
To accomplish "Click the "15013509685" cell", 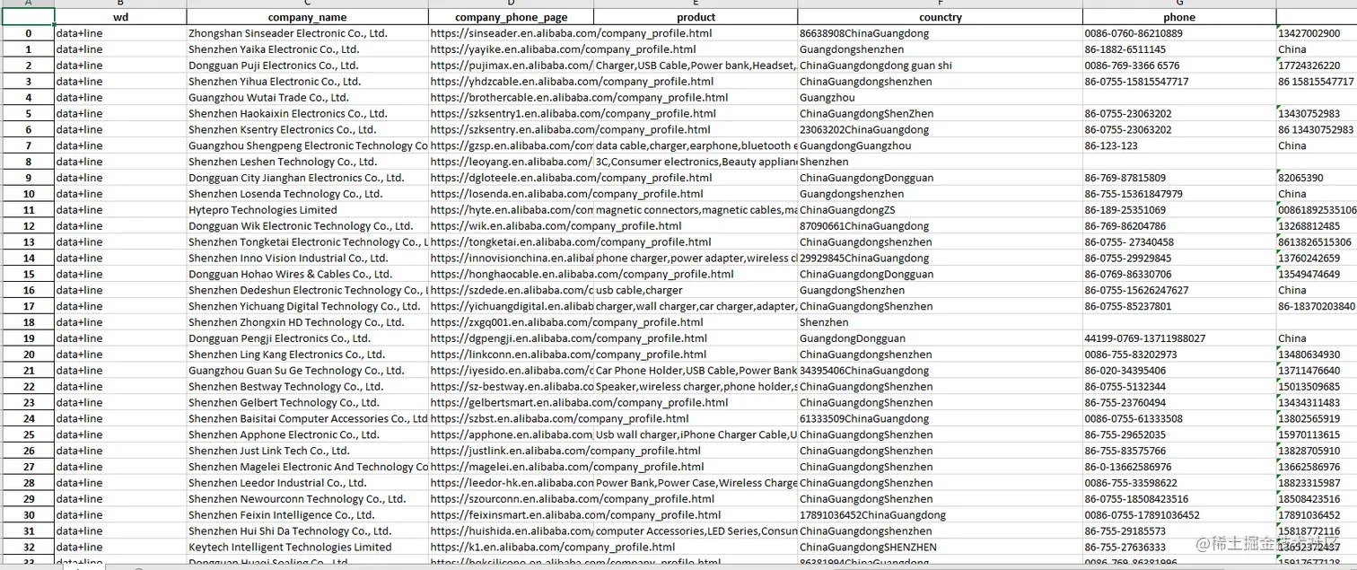I will (x=1316, y=387).
